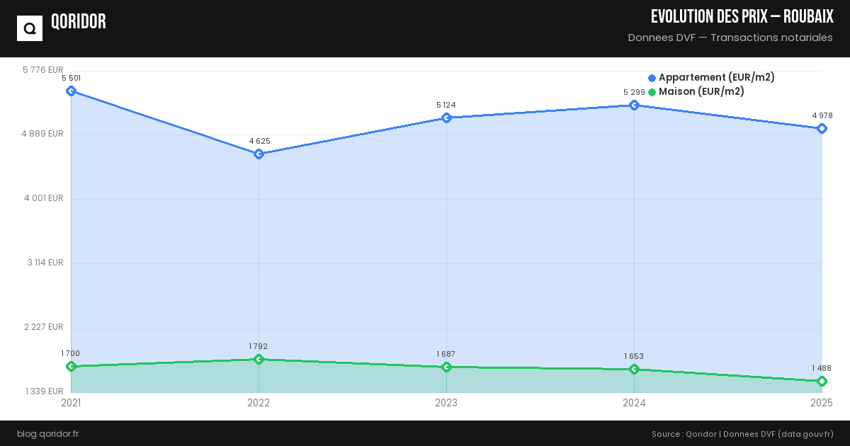Select the 2023 house point at 1 687

(446, 367)
